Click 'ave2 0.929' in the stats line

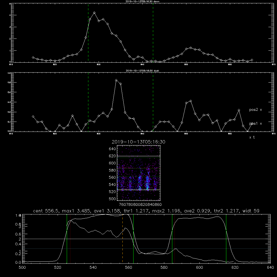point(198,211)
